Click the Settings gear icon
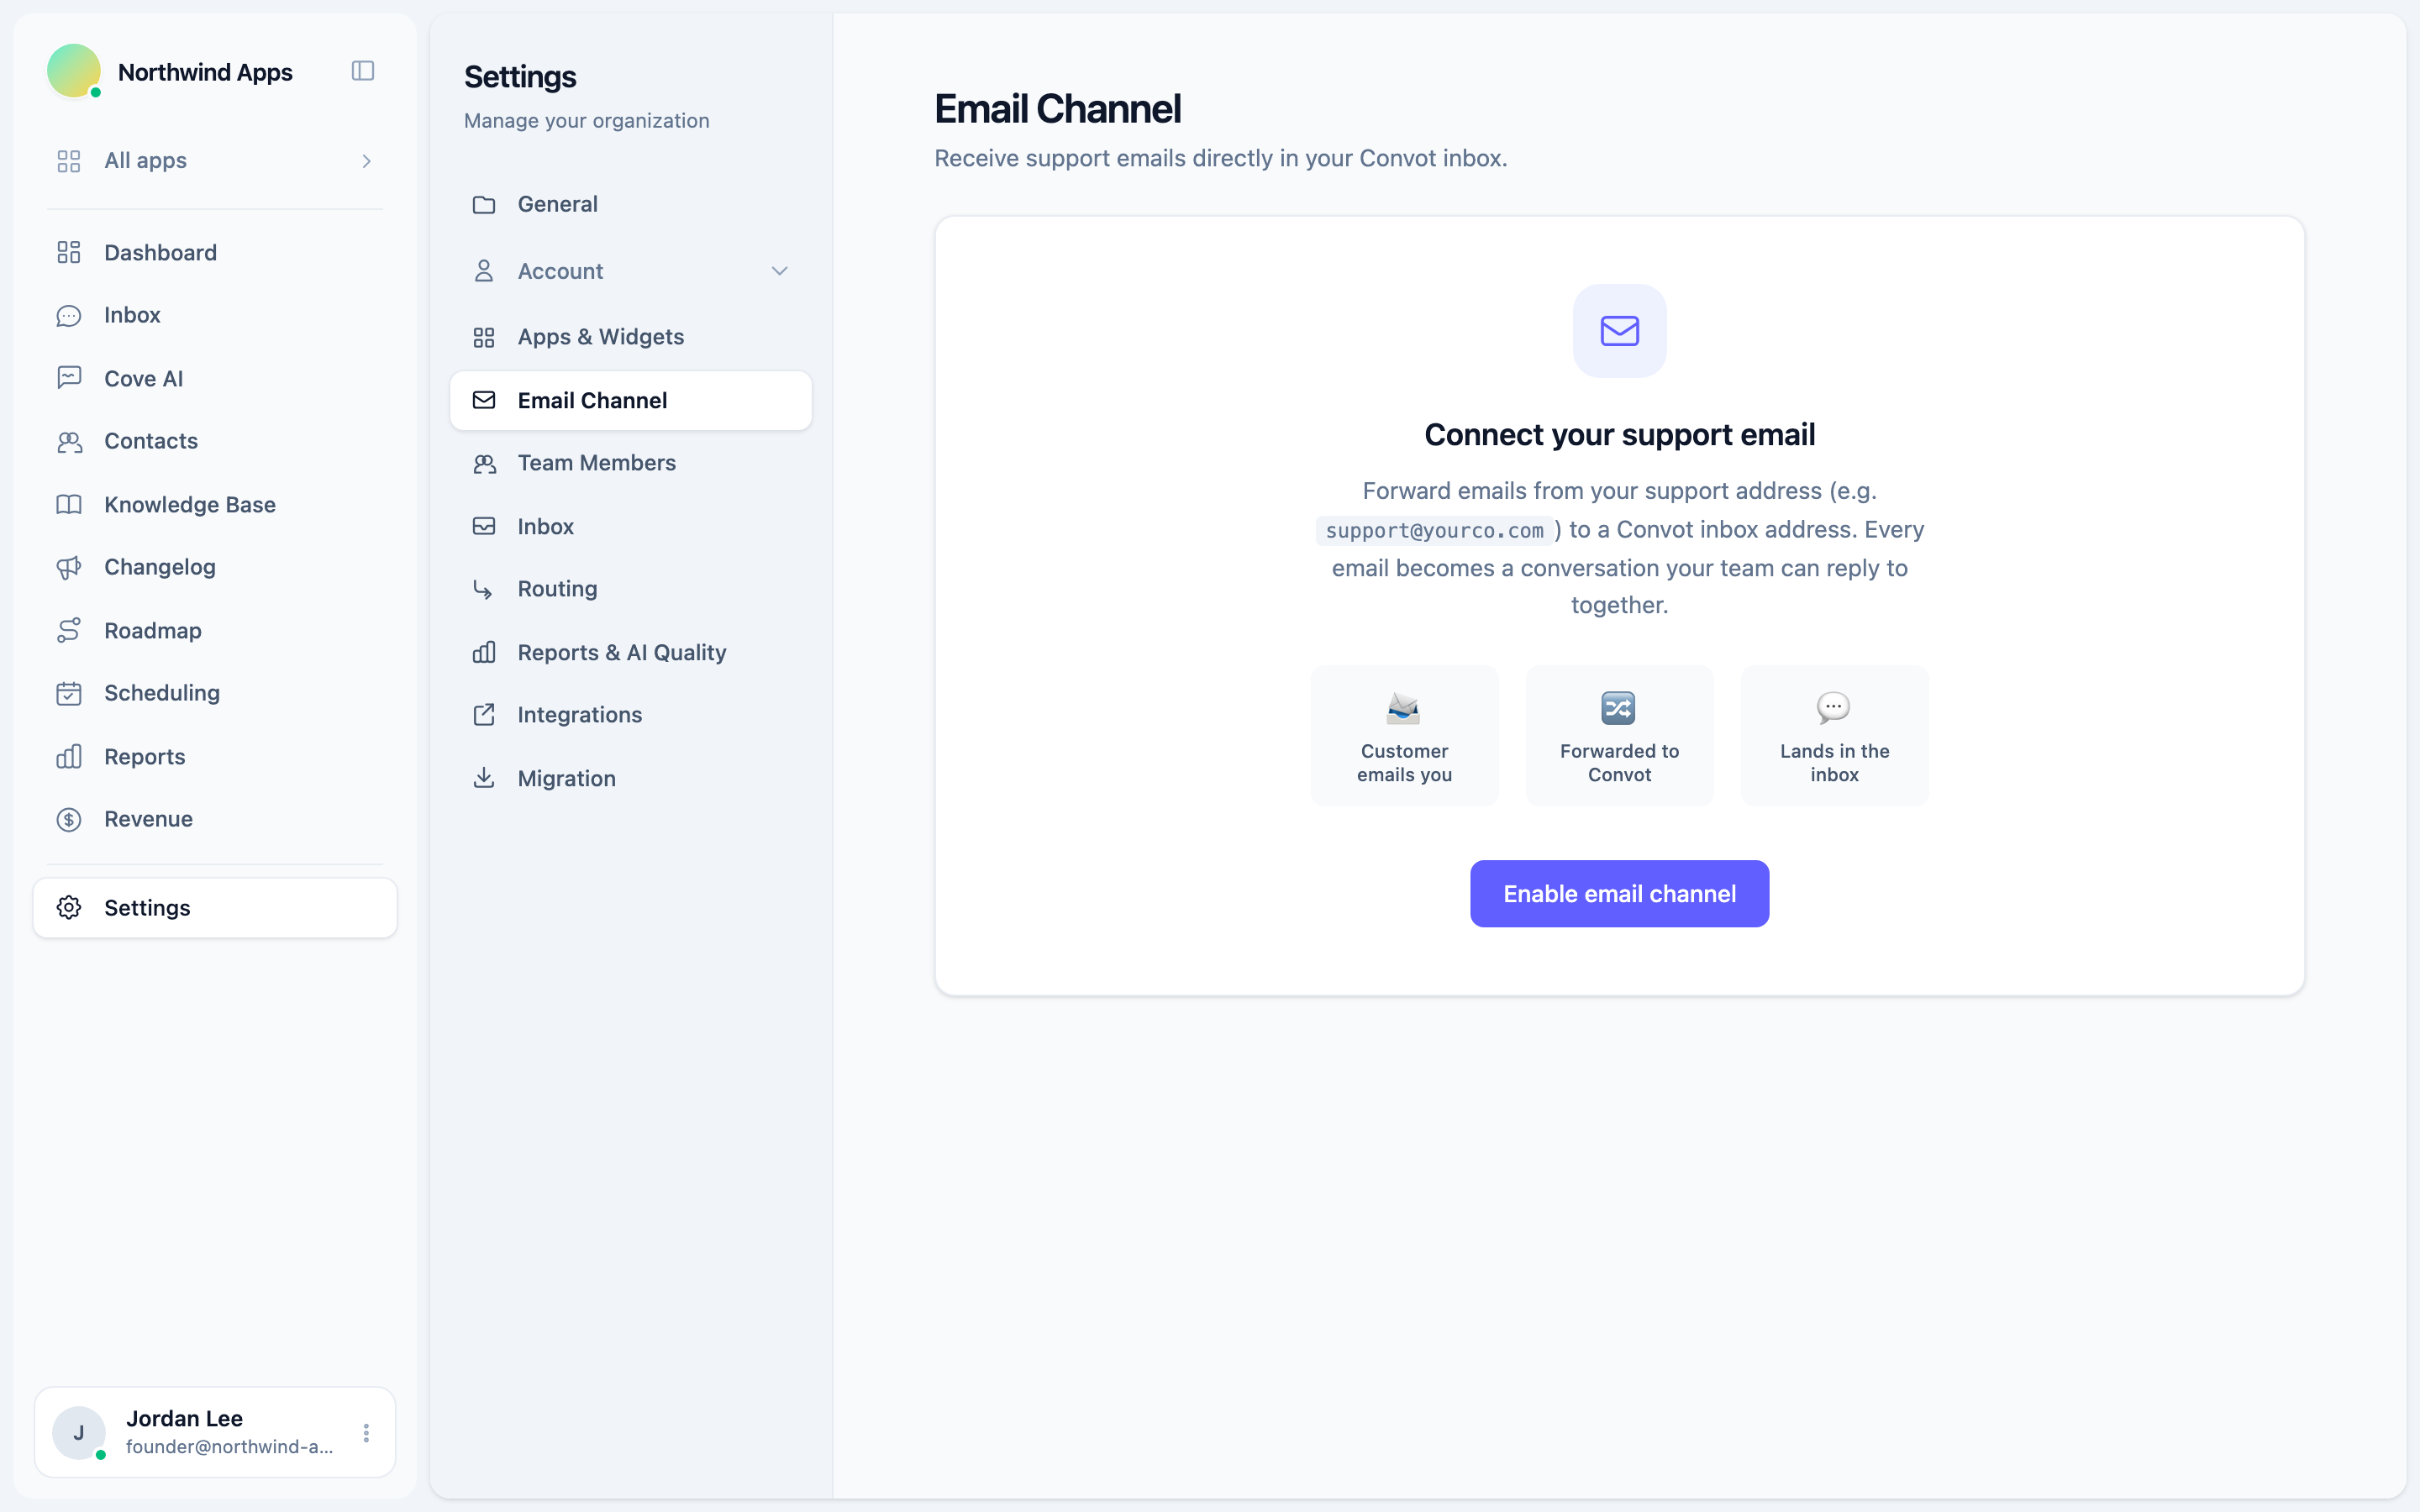This screenshot has width=2420, height=1512. tap(69, 907)
